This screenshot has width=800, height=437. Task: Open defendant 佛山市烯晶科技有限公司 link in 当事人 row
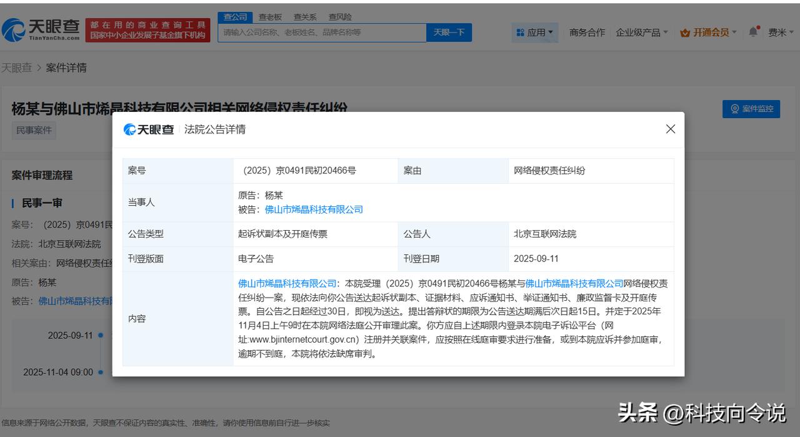(314, 209)
